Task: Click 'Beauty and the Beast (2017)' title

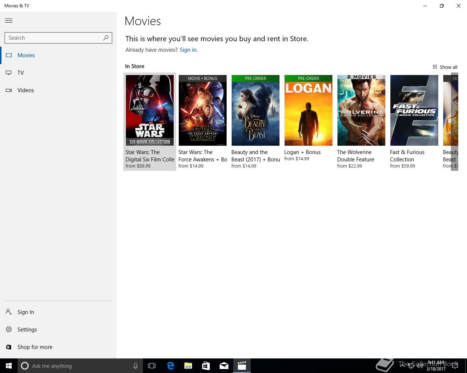Action: pyautogui.click(x=256, y=156)
